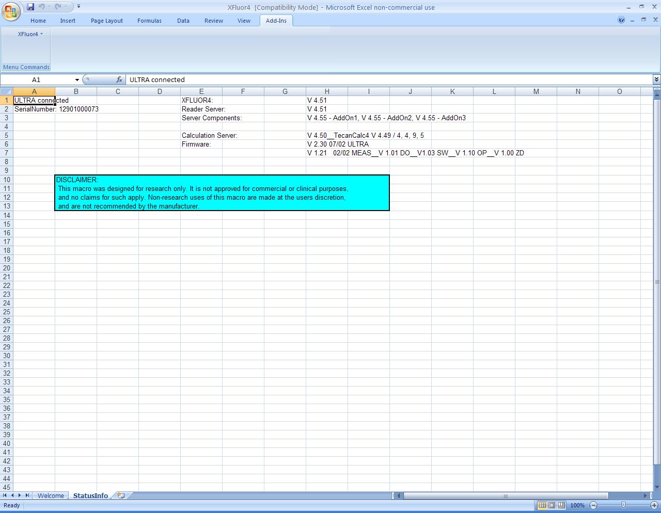
Task: Click the Zoom Out minus button
Action: [593, 505]
